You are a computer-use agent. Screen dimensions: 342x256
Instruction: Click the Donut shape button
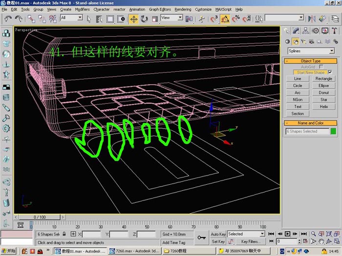click(323, 93)
